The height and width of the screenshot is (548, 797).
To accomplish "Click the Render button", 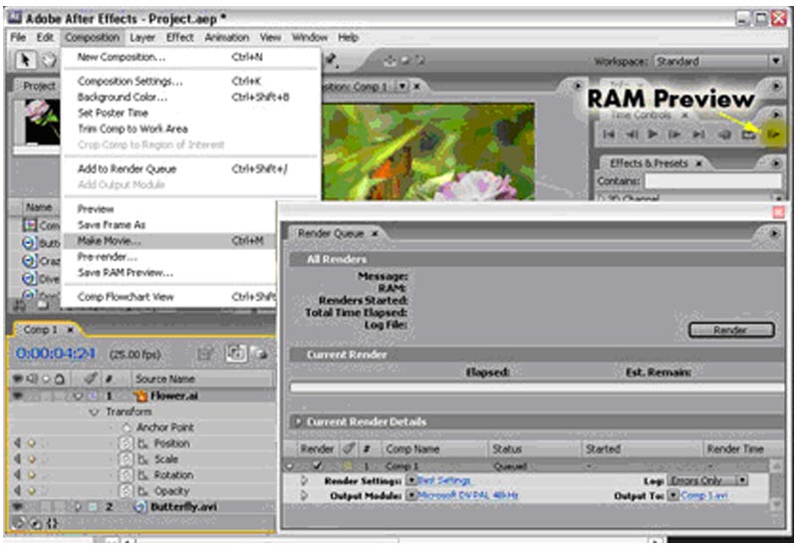I will click(731, 330).
